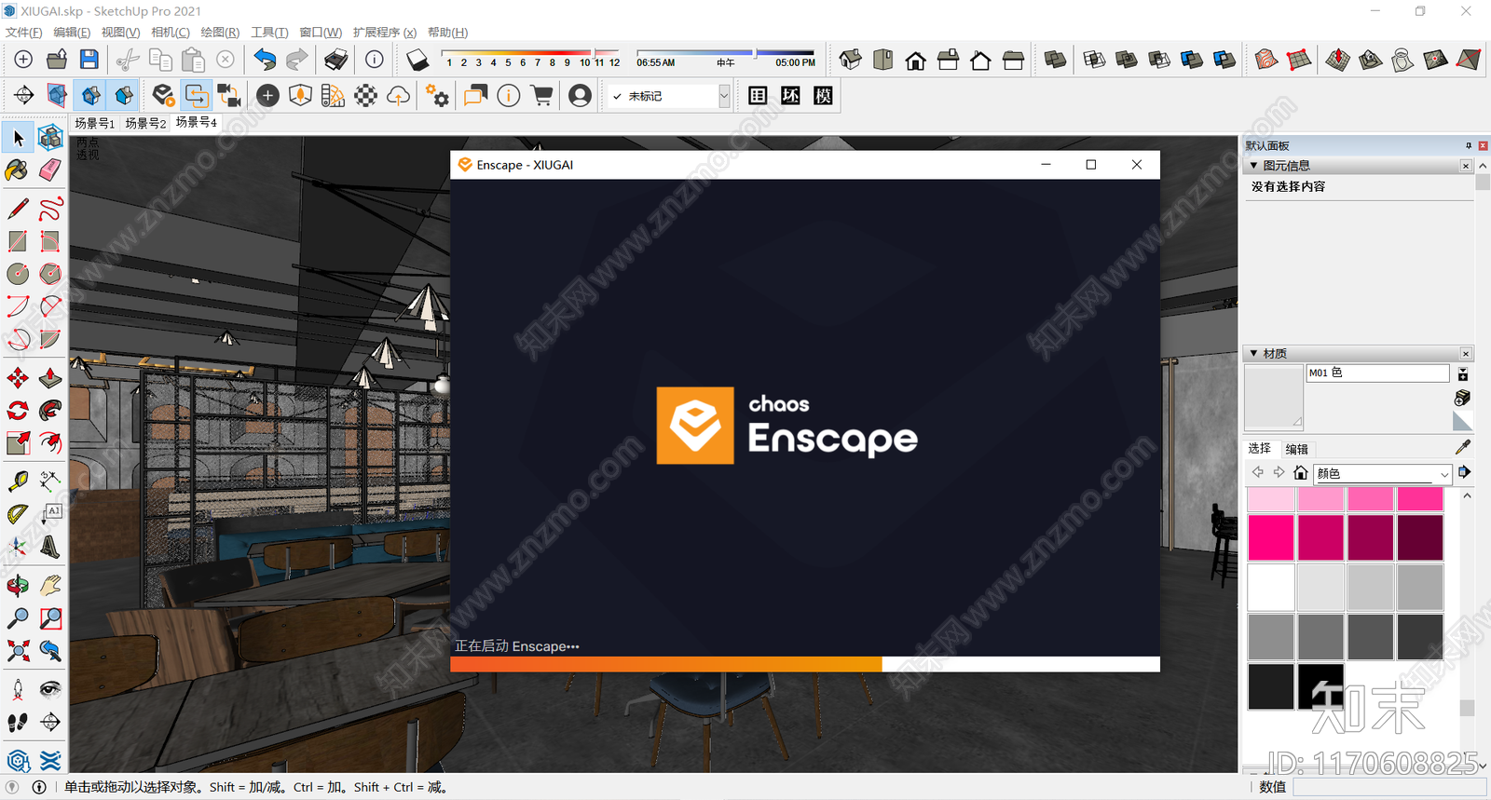
Task: Pick the white color swatch
Action: click(x=1271, y=588)
